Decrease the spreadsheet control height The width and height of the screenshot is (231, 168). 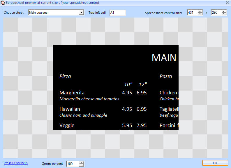click(224, 14)
